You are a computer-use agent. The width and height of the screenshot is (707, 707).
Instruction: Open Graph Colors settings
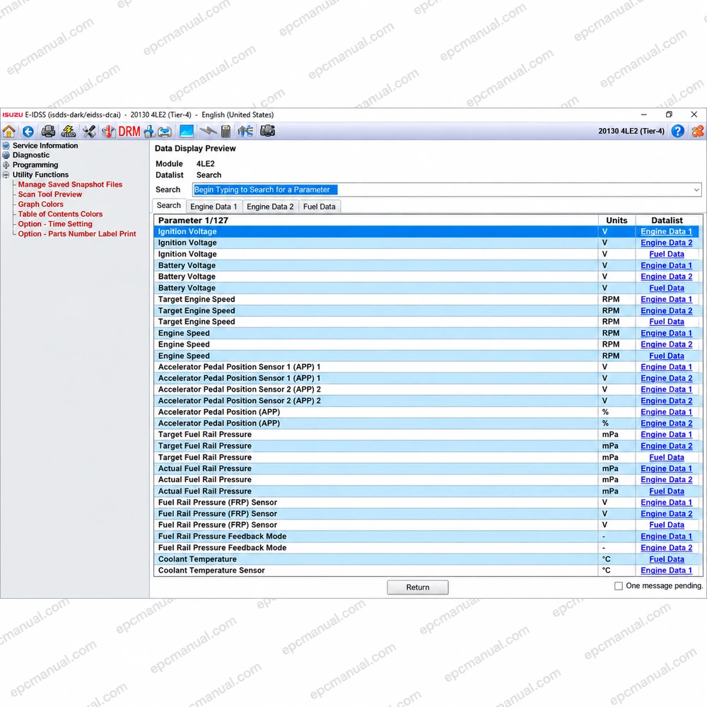click(40, 204)
